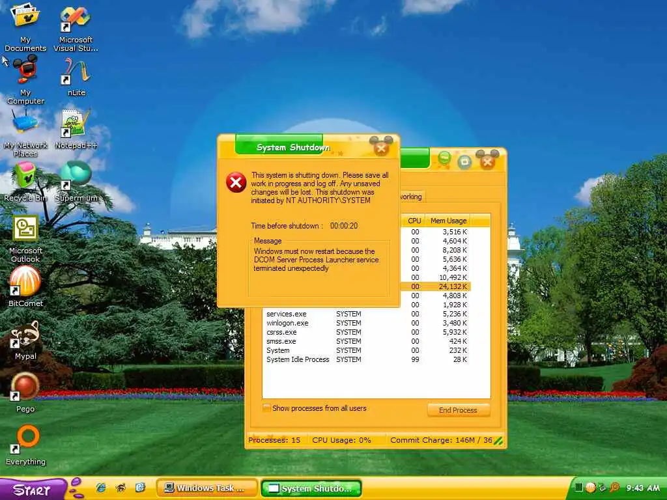This screenshot has height=500, width=667.
Task: Click the End Process button
Action: click(458, 410)
